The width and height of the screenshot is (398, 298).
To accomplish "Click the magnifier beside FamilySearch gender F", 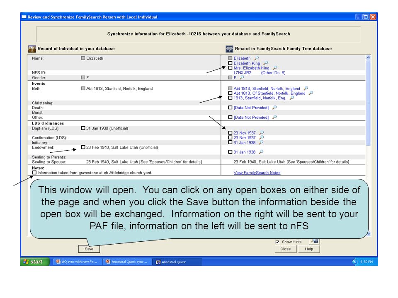I will coord(242,77).
